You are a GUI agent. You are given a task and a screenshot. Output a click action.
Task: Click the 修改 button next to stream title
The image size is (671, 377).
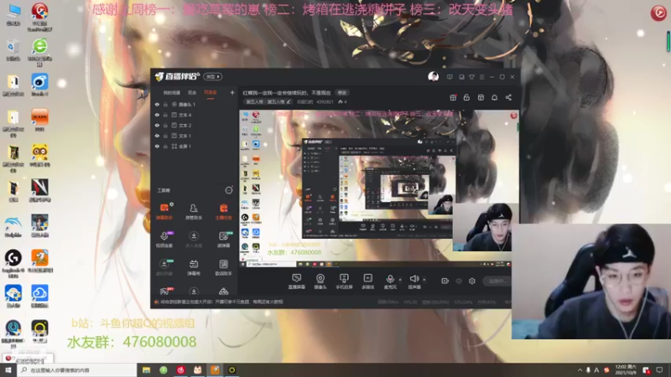click(342, 92)
